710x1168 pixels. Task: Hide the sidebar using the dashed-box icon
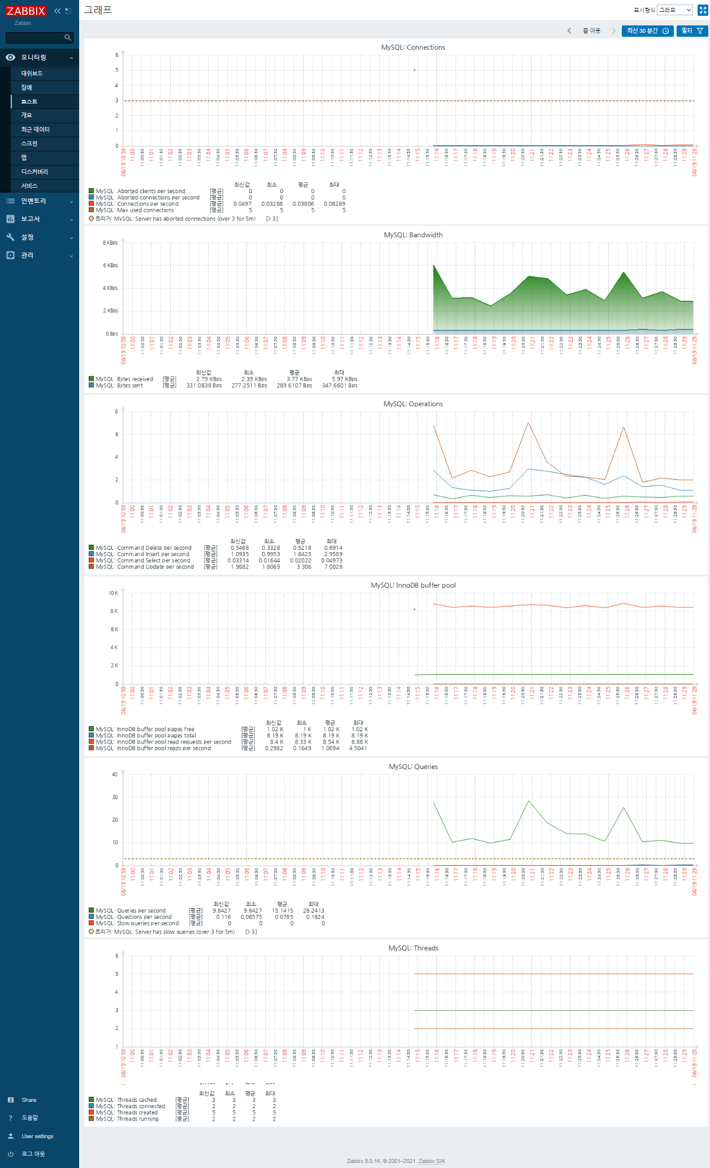click(68, 11)
